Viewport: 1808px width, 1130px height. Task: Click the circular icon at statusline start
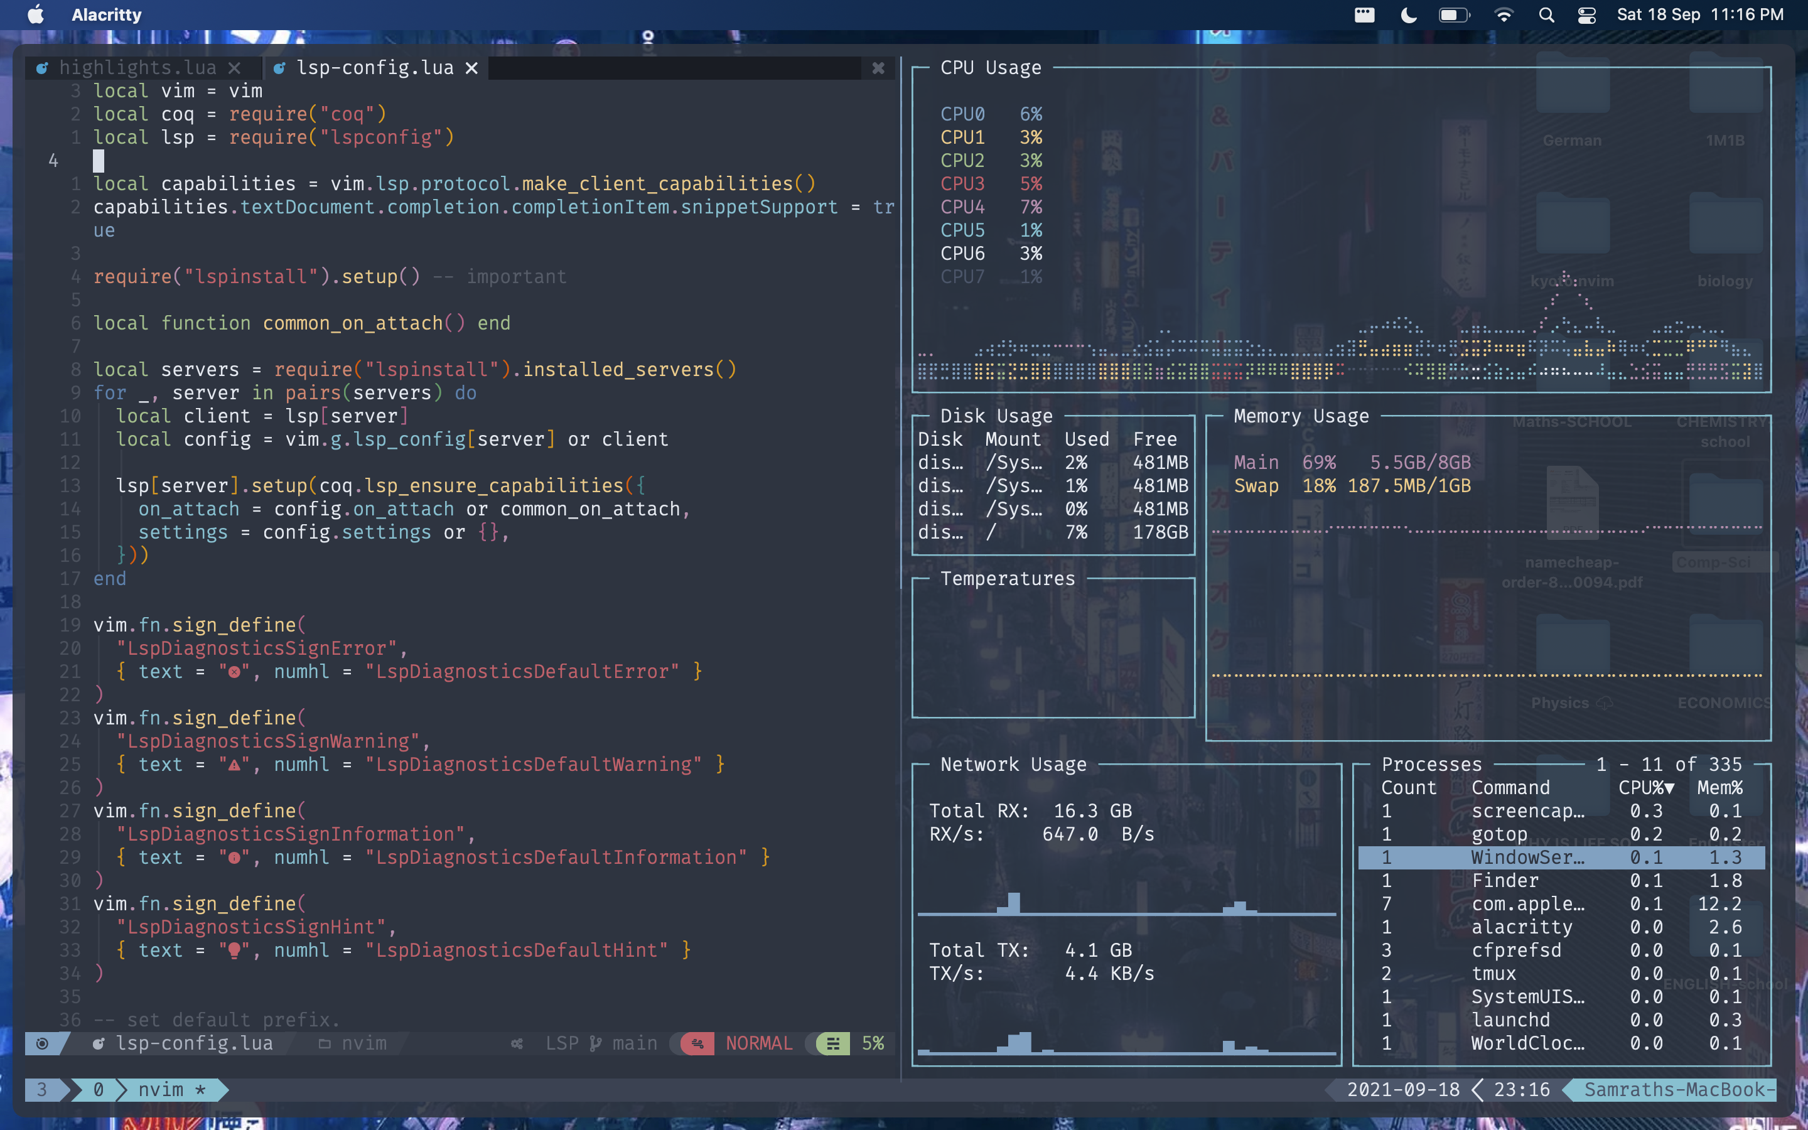[43, 1043]
